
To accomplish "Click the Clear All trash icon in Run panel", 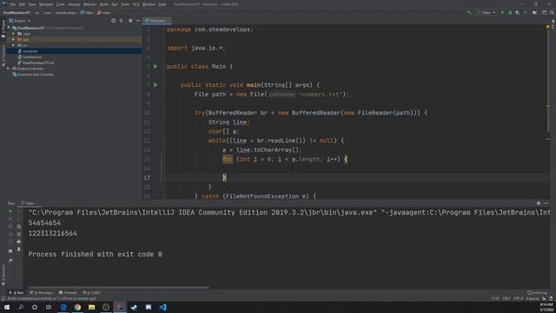I will [x=19, y=250].
